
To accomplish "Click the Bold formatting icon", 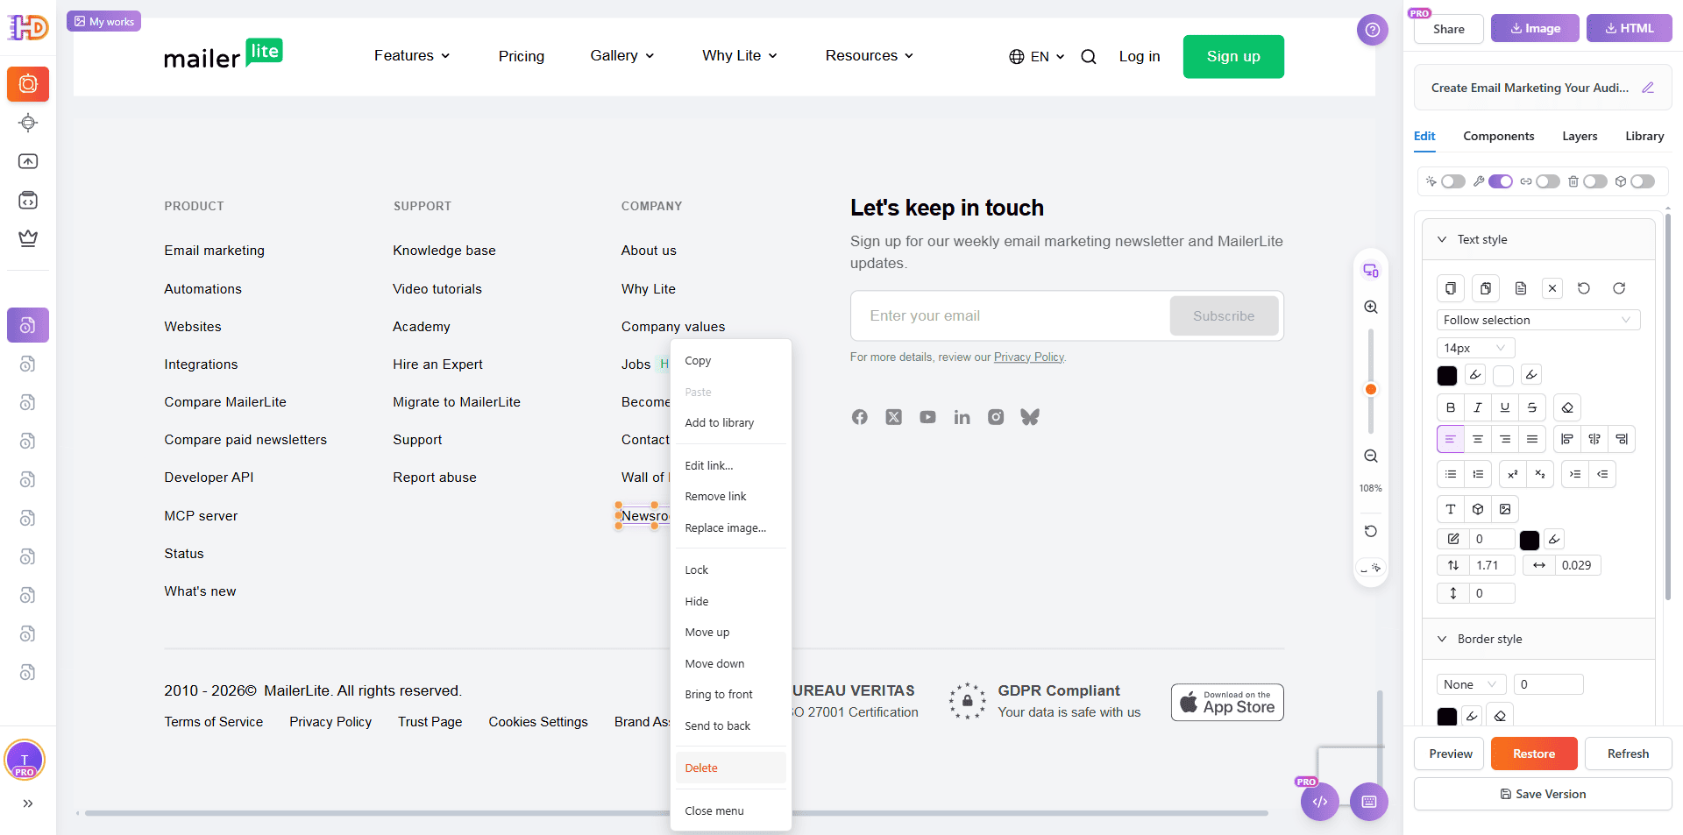I will click(1451, 407).
